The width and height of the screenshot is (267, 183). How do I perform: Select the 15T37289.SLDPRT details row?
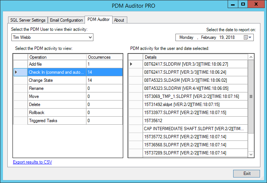[188, 153]
